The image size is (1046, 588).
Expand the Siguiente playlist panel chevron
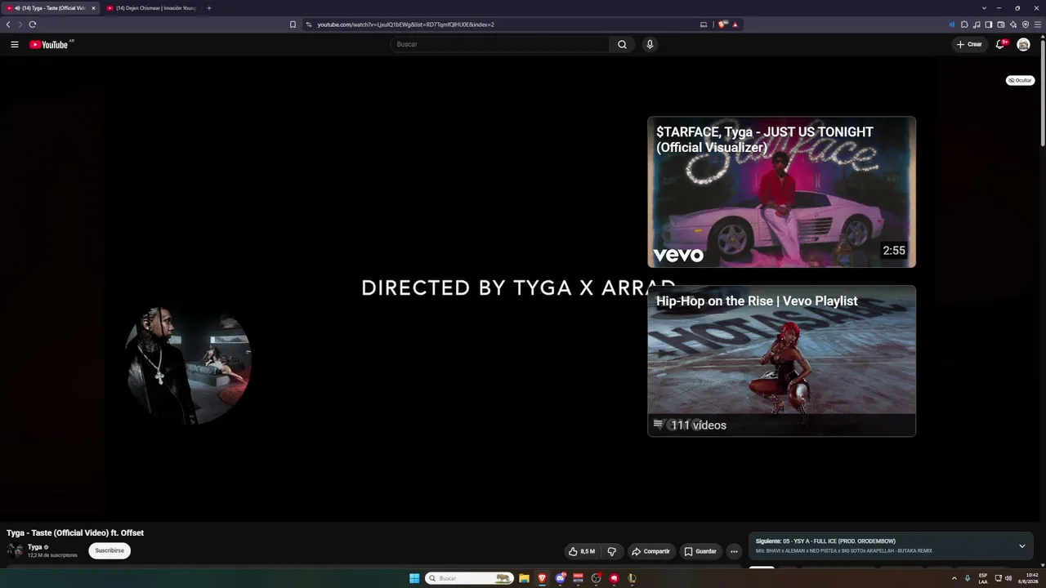(x=1021, y=546)
